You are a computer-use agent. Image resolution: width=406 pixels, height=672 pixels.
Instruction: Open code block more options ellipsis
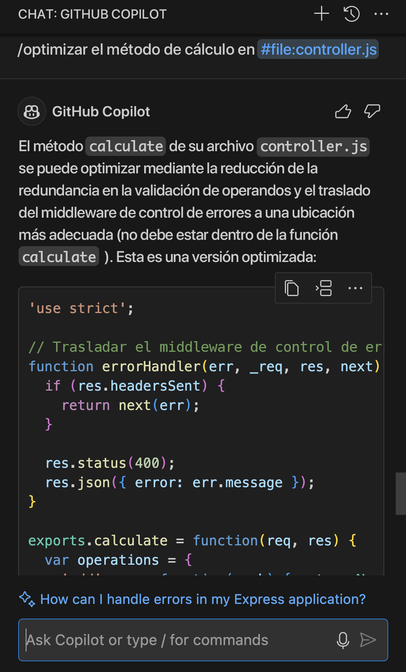coord(355,288)
